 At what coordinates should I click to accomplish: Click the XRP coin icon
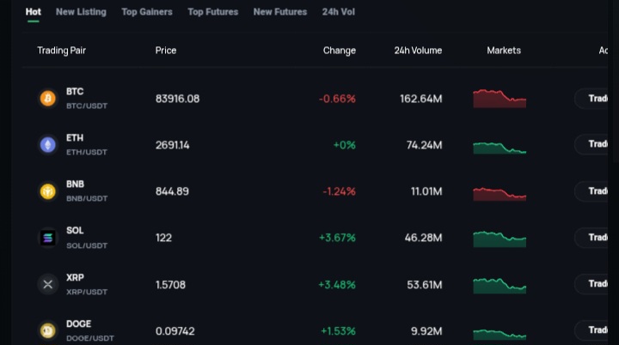[x=48, y=284]
